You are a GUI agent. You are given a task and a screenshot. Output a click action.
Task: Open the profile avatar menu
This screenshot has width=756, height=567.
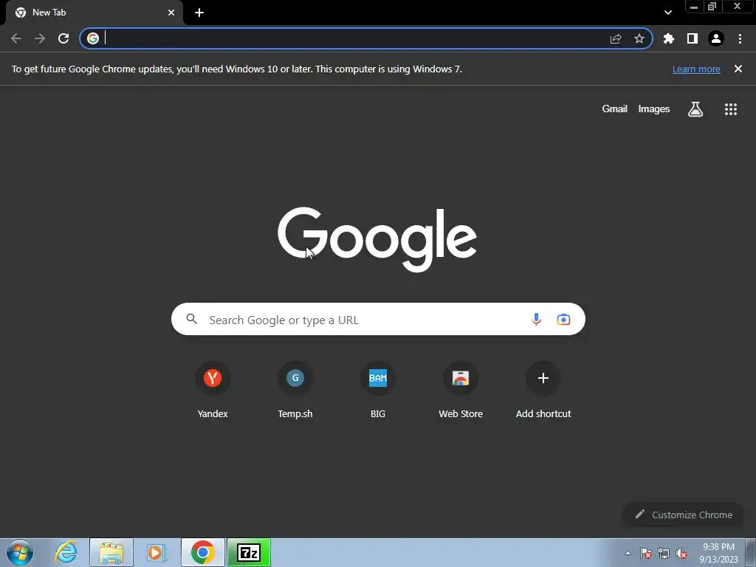click(x=716, y=38)
